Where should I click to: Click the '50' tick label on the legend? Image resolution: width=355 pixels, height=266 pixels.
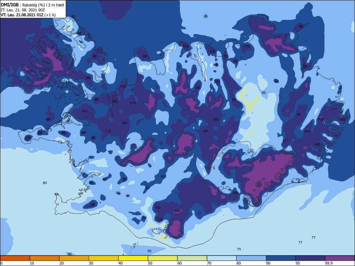[150, 263]
